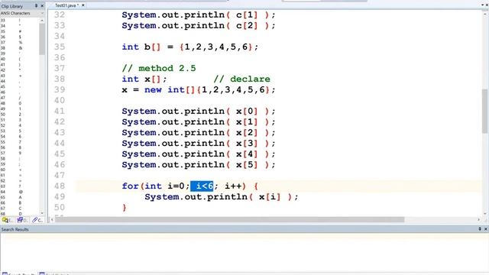The image size is (489, 275).
Task: Open the document list dropdown arrow
Action: (x=482, y=5)
